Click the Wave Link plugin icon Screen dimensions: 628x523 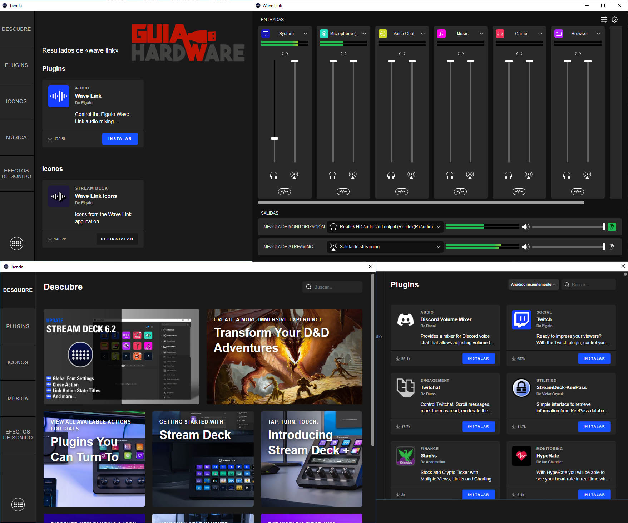(x=59, y=96)
